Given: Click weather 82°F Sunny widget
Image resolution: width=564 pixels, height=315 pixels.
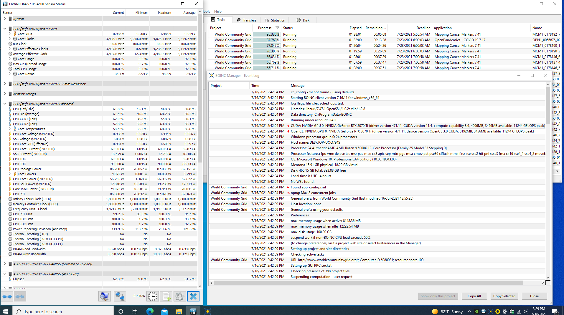Looking at the screenshot, I should (447, 311).
